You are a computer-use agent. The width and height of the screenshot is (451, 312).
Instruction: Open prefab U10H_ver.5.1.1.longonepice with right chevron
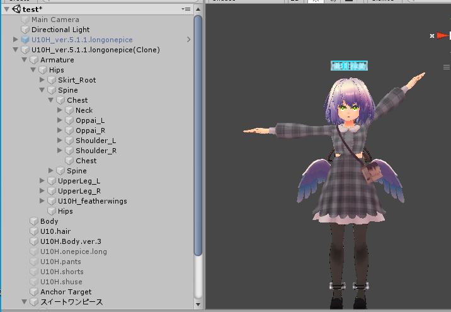(189, 40)
